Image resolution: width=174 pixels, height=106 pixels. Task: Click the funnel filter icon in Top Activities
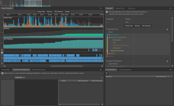[x=107, y=73]
